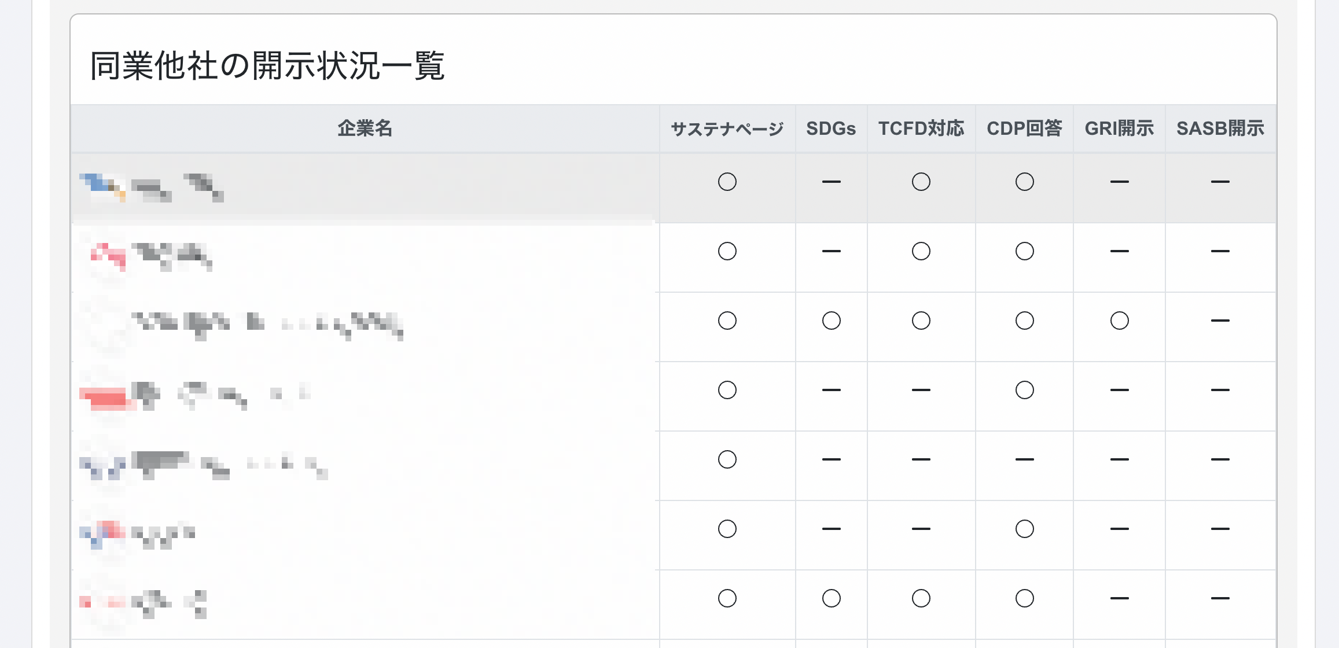The height and width of the screenshot is (648, 1339).
Task: Click the 同業他社の開示状況一覧 heading
Action: 267,65
